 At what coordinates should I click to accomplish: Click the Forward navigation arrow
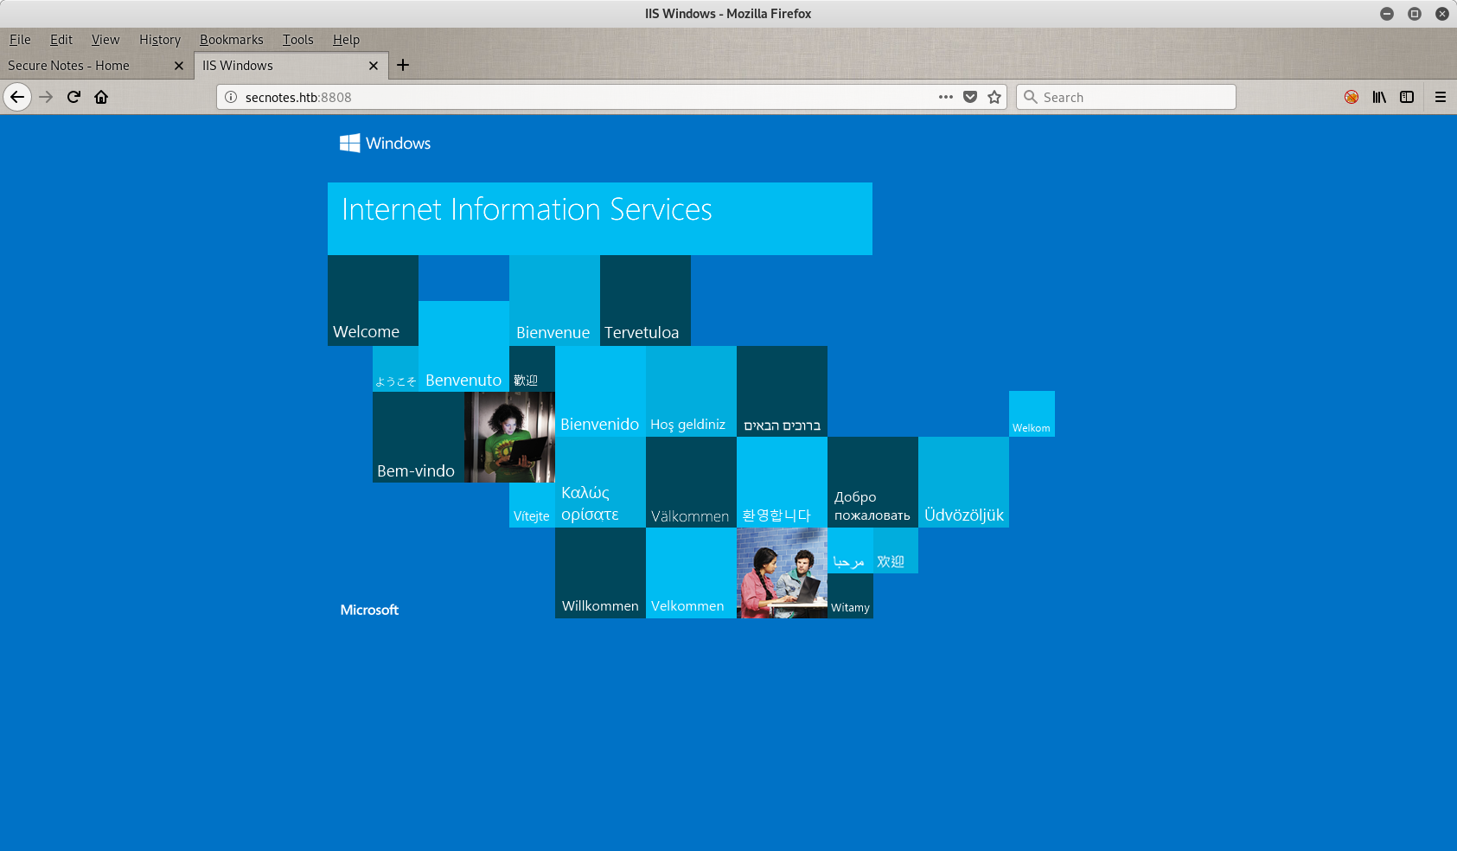[x=46, y=97]
